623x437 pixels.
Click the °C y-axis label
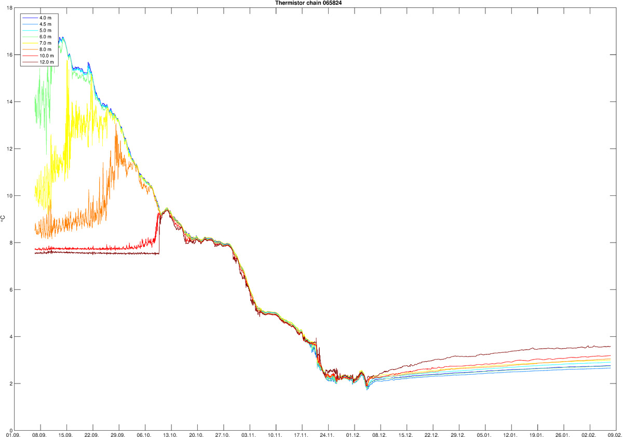[x=3, y=219]
